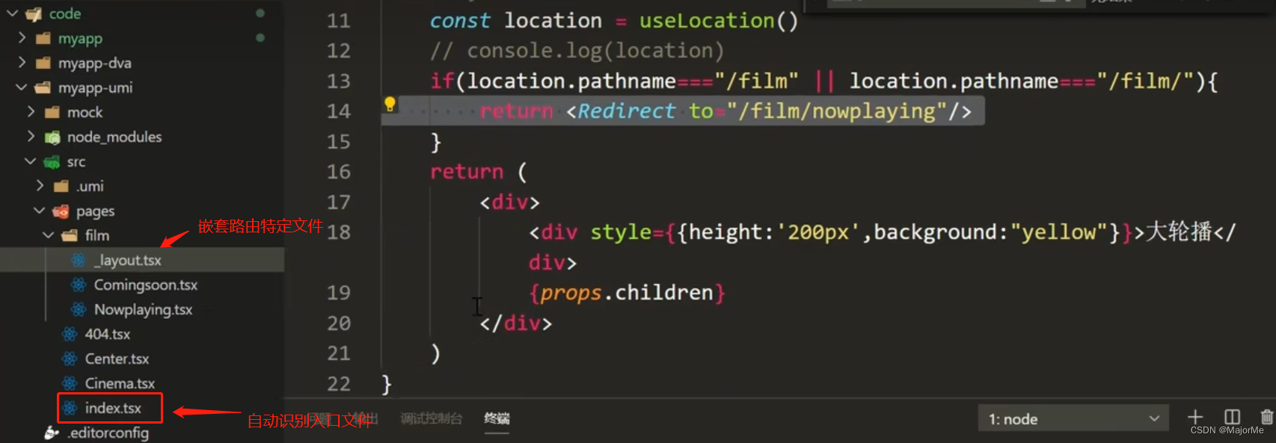This screenshot has width=1276, height=443.
Task: Click the React icon beside Nowplaying.tsx
Action: [79, 309]
